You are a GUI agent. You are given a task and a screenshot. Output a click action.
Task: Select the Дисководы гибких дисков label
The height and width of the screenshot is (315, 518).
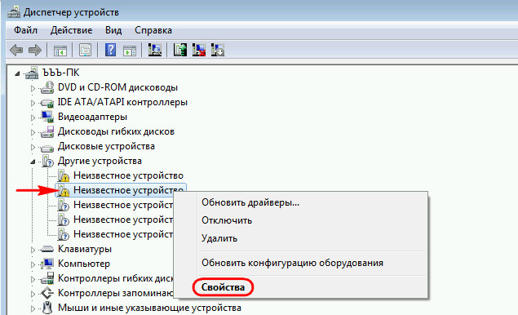[x=116, y=131]
